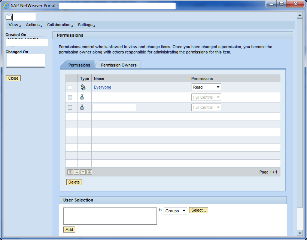
Task: Open the Actions menu
Action: pos(34,25)
